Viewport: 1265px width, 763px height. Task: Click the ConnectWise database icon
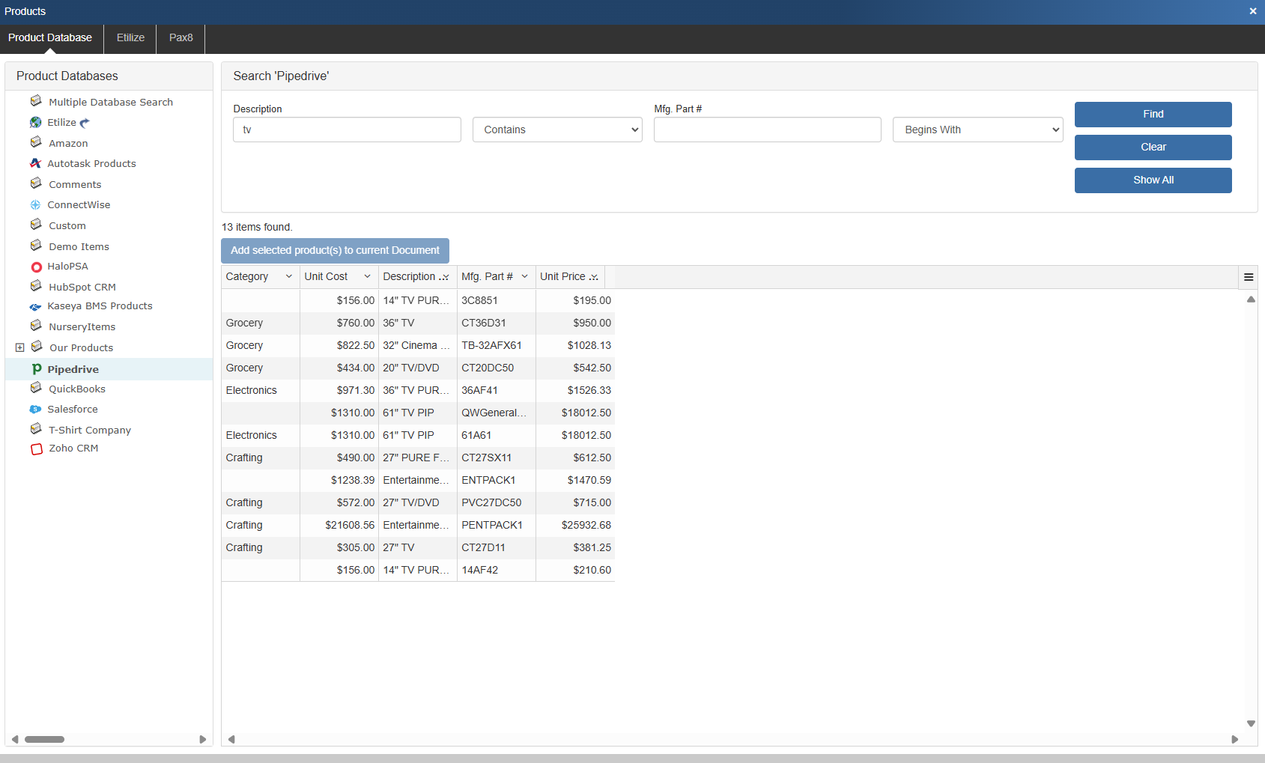[x=35, y=205]
